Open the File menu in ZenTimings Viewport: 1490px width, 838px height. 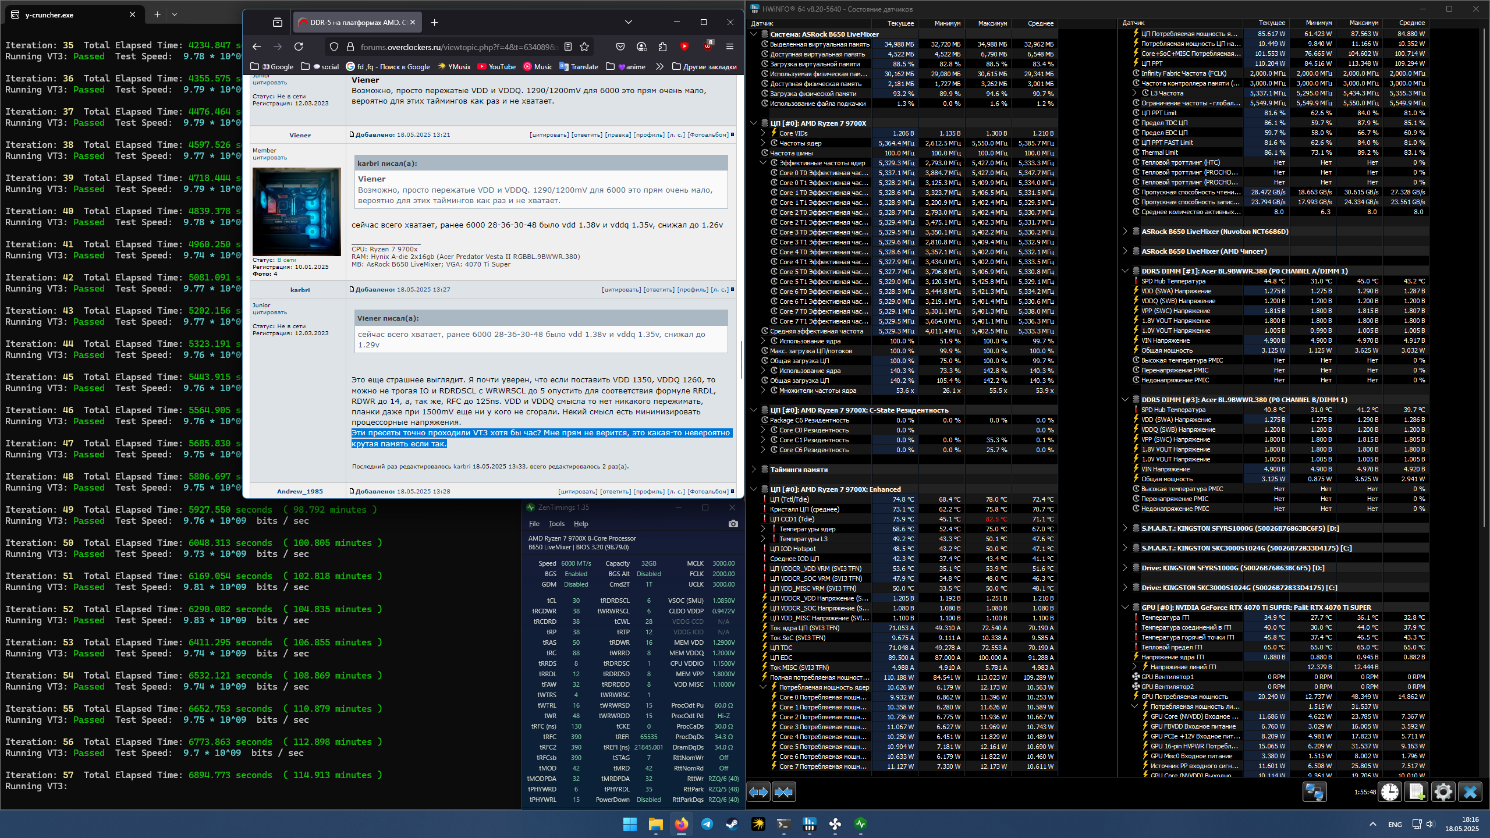(x=534, y=524)
